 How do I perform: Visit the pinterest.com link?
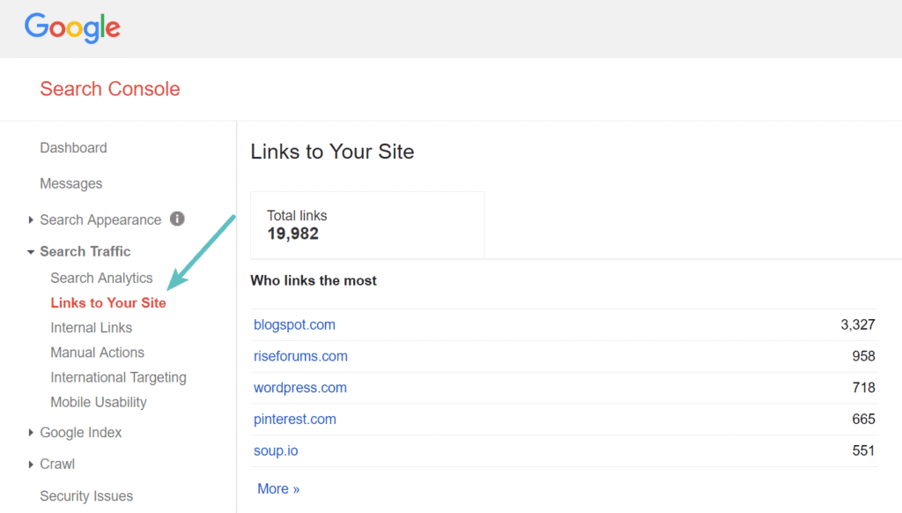(295, 419)
